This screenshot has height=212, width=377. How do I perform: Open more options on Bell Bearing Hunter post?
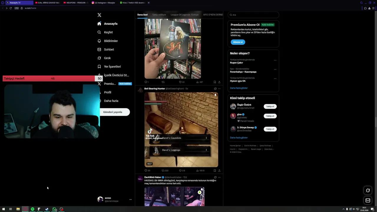(x=219, y=89)
